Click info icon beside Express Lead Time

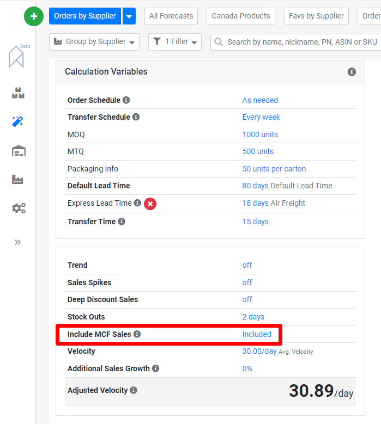click(137, 203)
